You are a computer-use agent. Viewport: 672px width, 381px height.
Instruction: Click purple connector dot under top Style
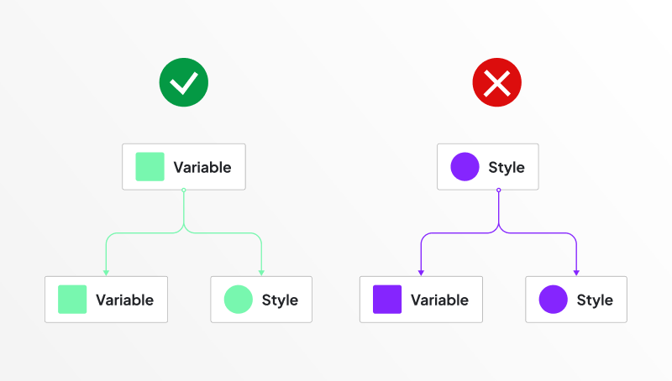coord(498,190)
